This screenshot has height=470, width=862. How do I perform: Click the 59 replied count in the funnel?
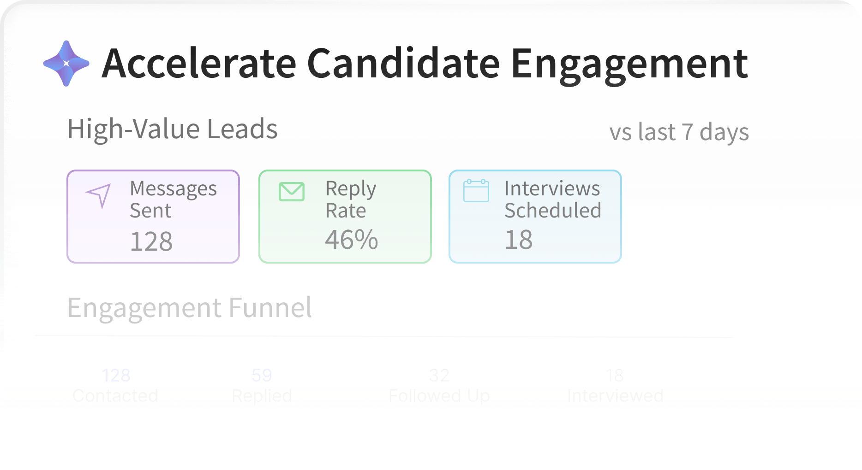tap(262, 376)
